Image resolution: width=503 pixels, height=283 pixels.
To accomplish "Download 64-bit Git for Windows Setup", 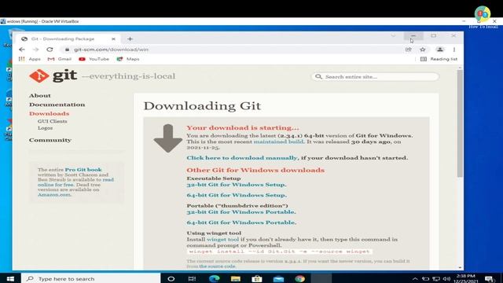I will click(x=236, y=195).
